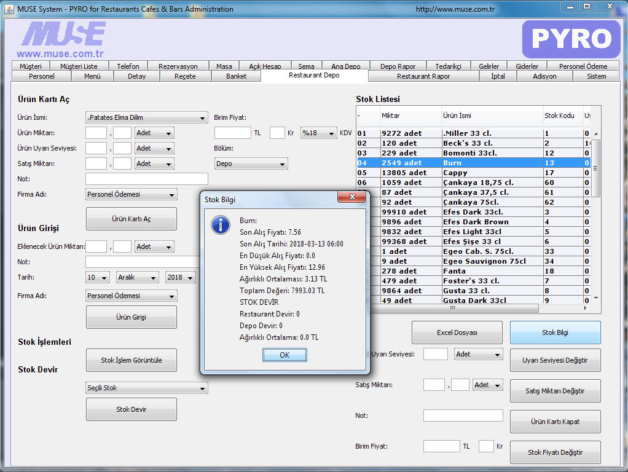The image size is (628, 472).
Task: Open the Sistem tab
Action: pos(597,76)
